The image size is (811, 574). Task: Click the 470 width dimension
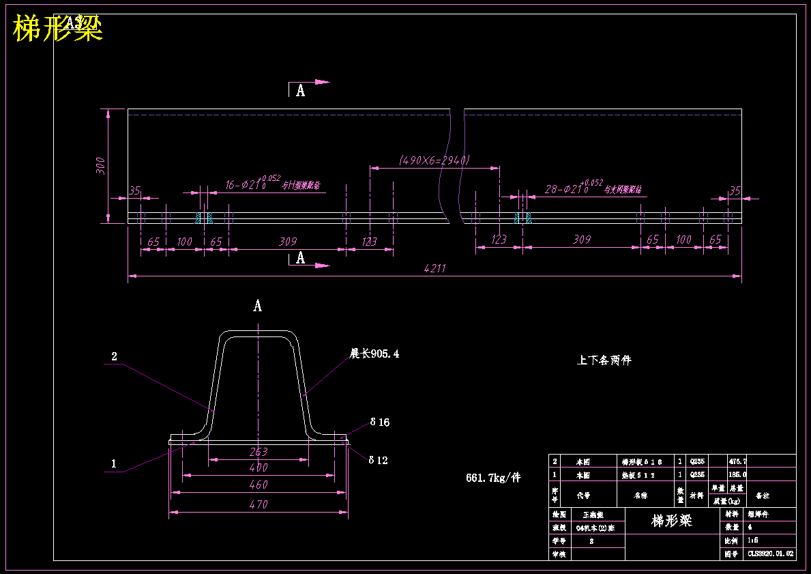tap(259, 504)
